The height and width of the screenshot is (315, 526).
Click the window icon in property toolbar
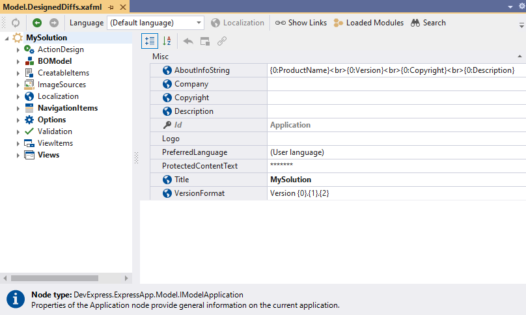[x=205, y=41]
